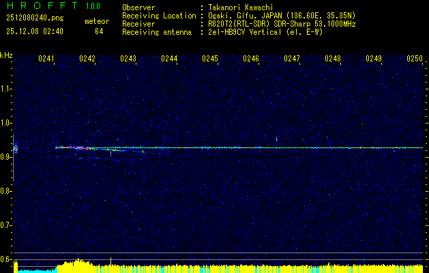
Task: Click the green horizontal signal line
Action: (273, 147)
